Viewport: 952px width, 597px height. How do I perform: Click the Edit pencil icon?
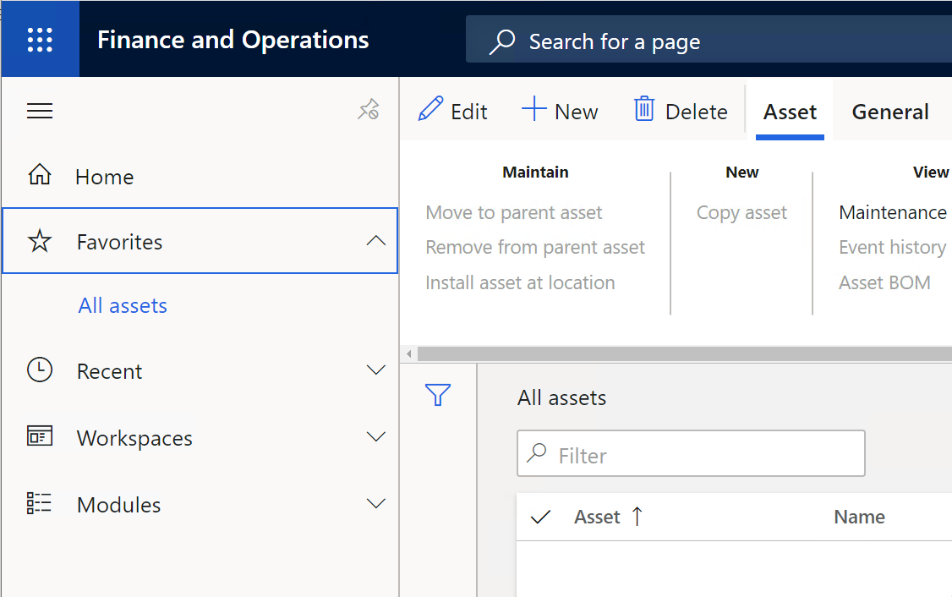tap(430, 109)
